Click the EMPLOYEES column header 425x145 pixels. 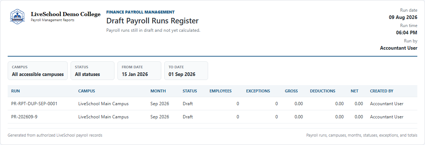(220, 91)
